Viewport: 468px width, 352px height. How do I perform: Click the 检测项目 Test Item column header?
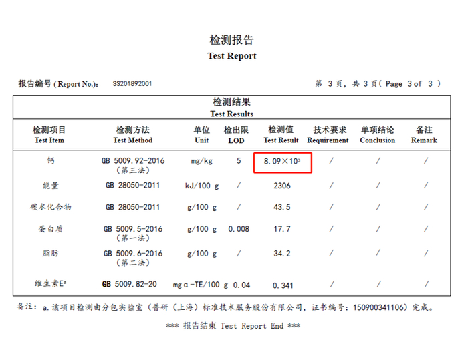(49, 134)
